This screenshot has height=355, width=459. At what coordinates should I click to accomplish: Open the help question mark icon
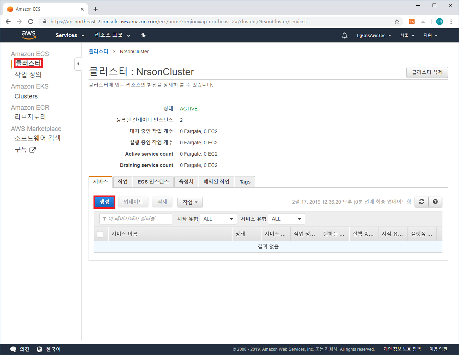pos(435,202)
